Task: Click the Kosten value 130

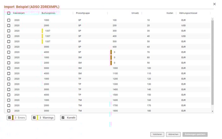Action: [149, 84]
